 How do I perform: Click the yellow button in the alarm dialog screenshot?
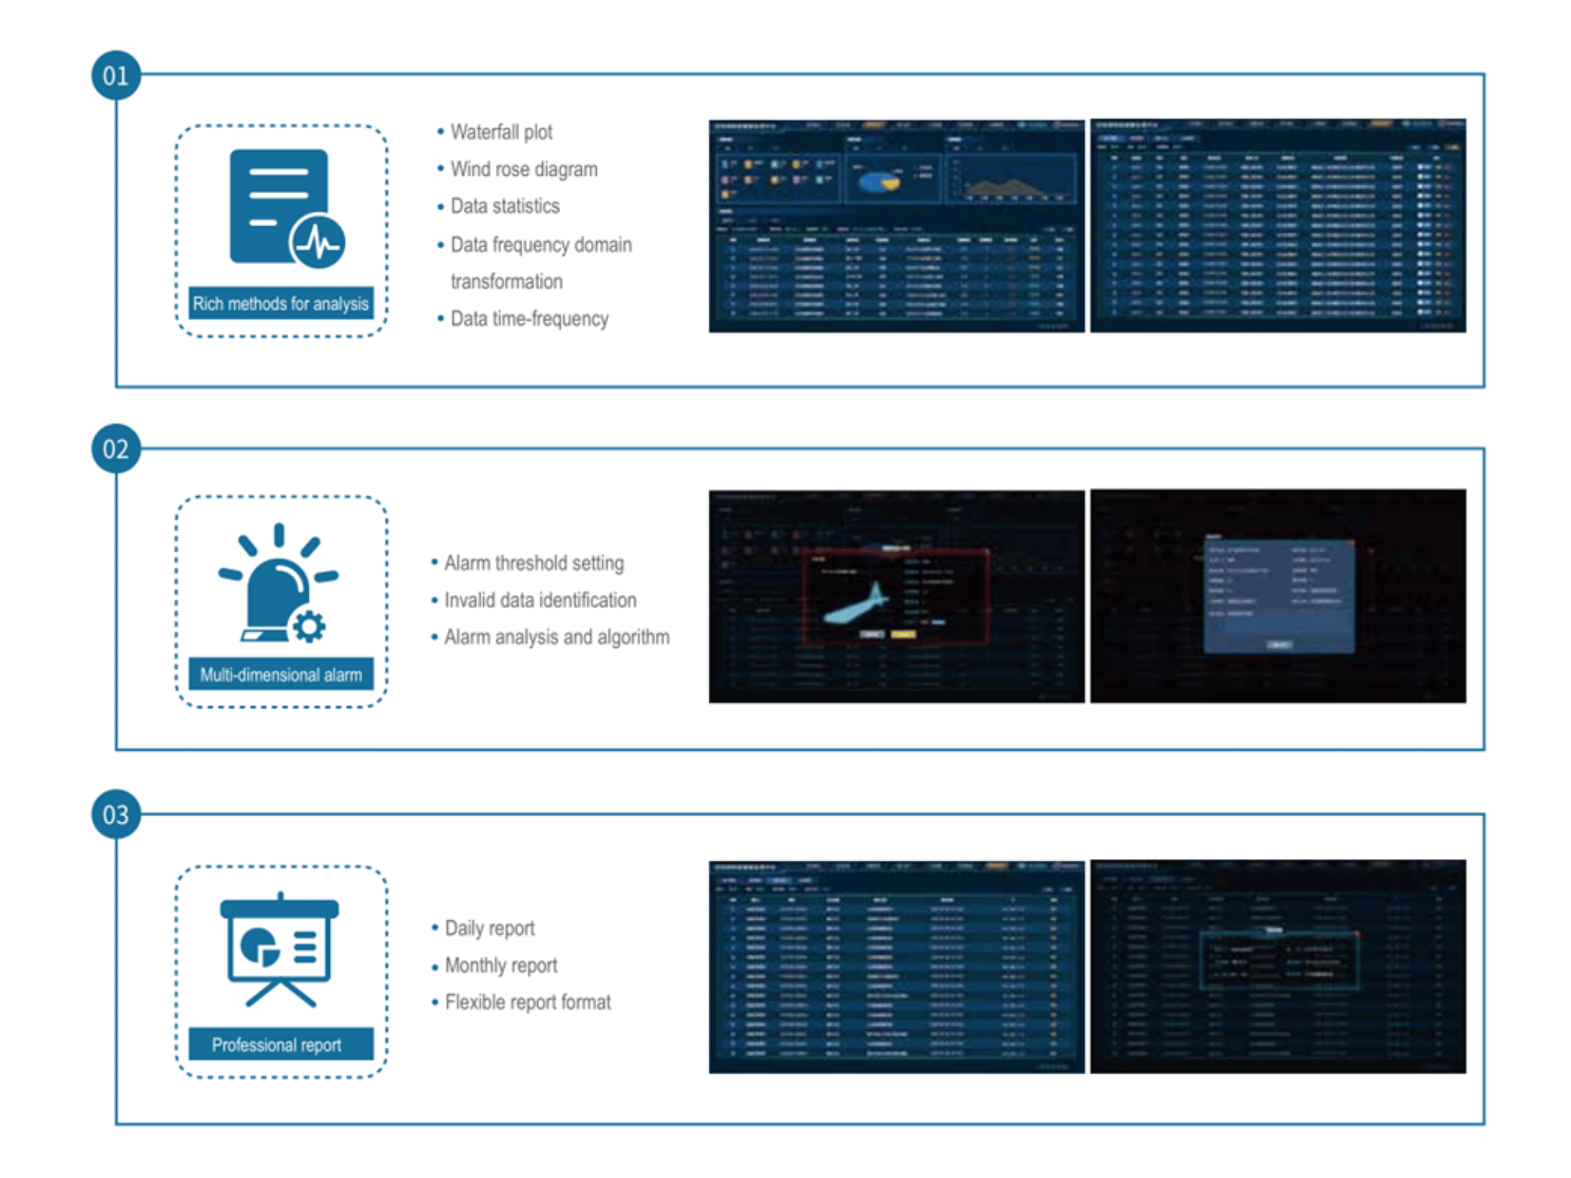pyautogui.click(x=903, y=634)
